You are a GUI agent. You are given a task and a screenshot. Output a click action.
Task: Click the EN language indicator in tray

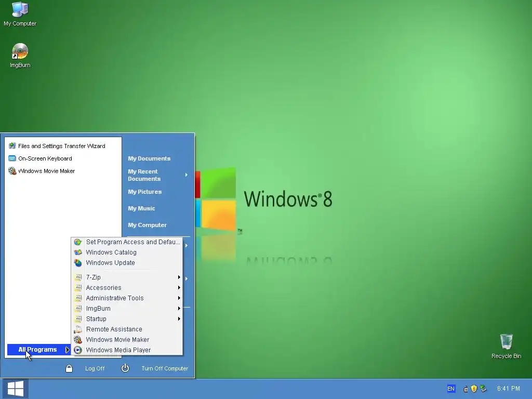(x=451, y=389)
